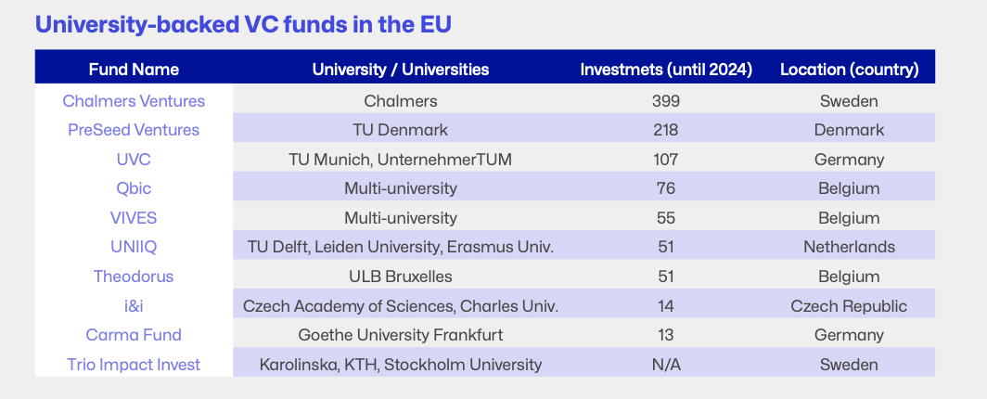Click the 399 investments cell
Screen dimensions: 987x399
(x=666, y=101)
